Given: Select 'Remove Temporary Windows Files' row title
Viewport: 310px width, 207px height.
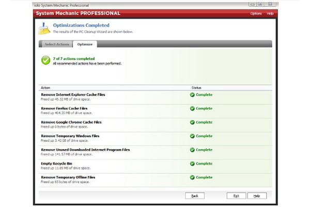Looking at the screenshot, I should pyautogui.click(x=70, y=136).
